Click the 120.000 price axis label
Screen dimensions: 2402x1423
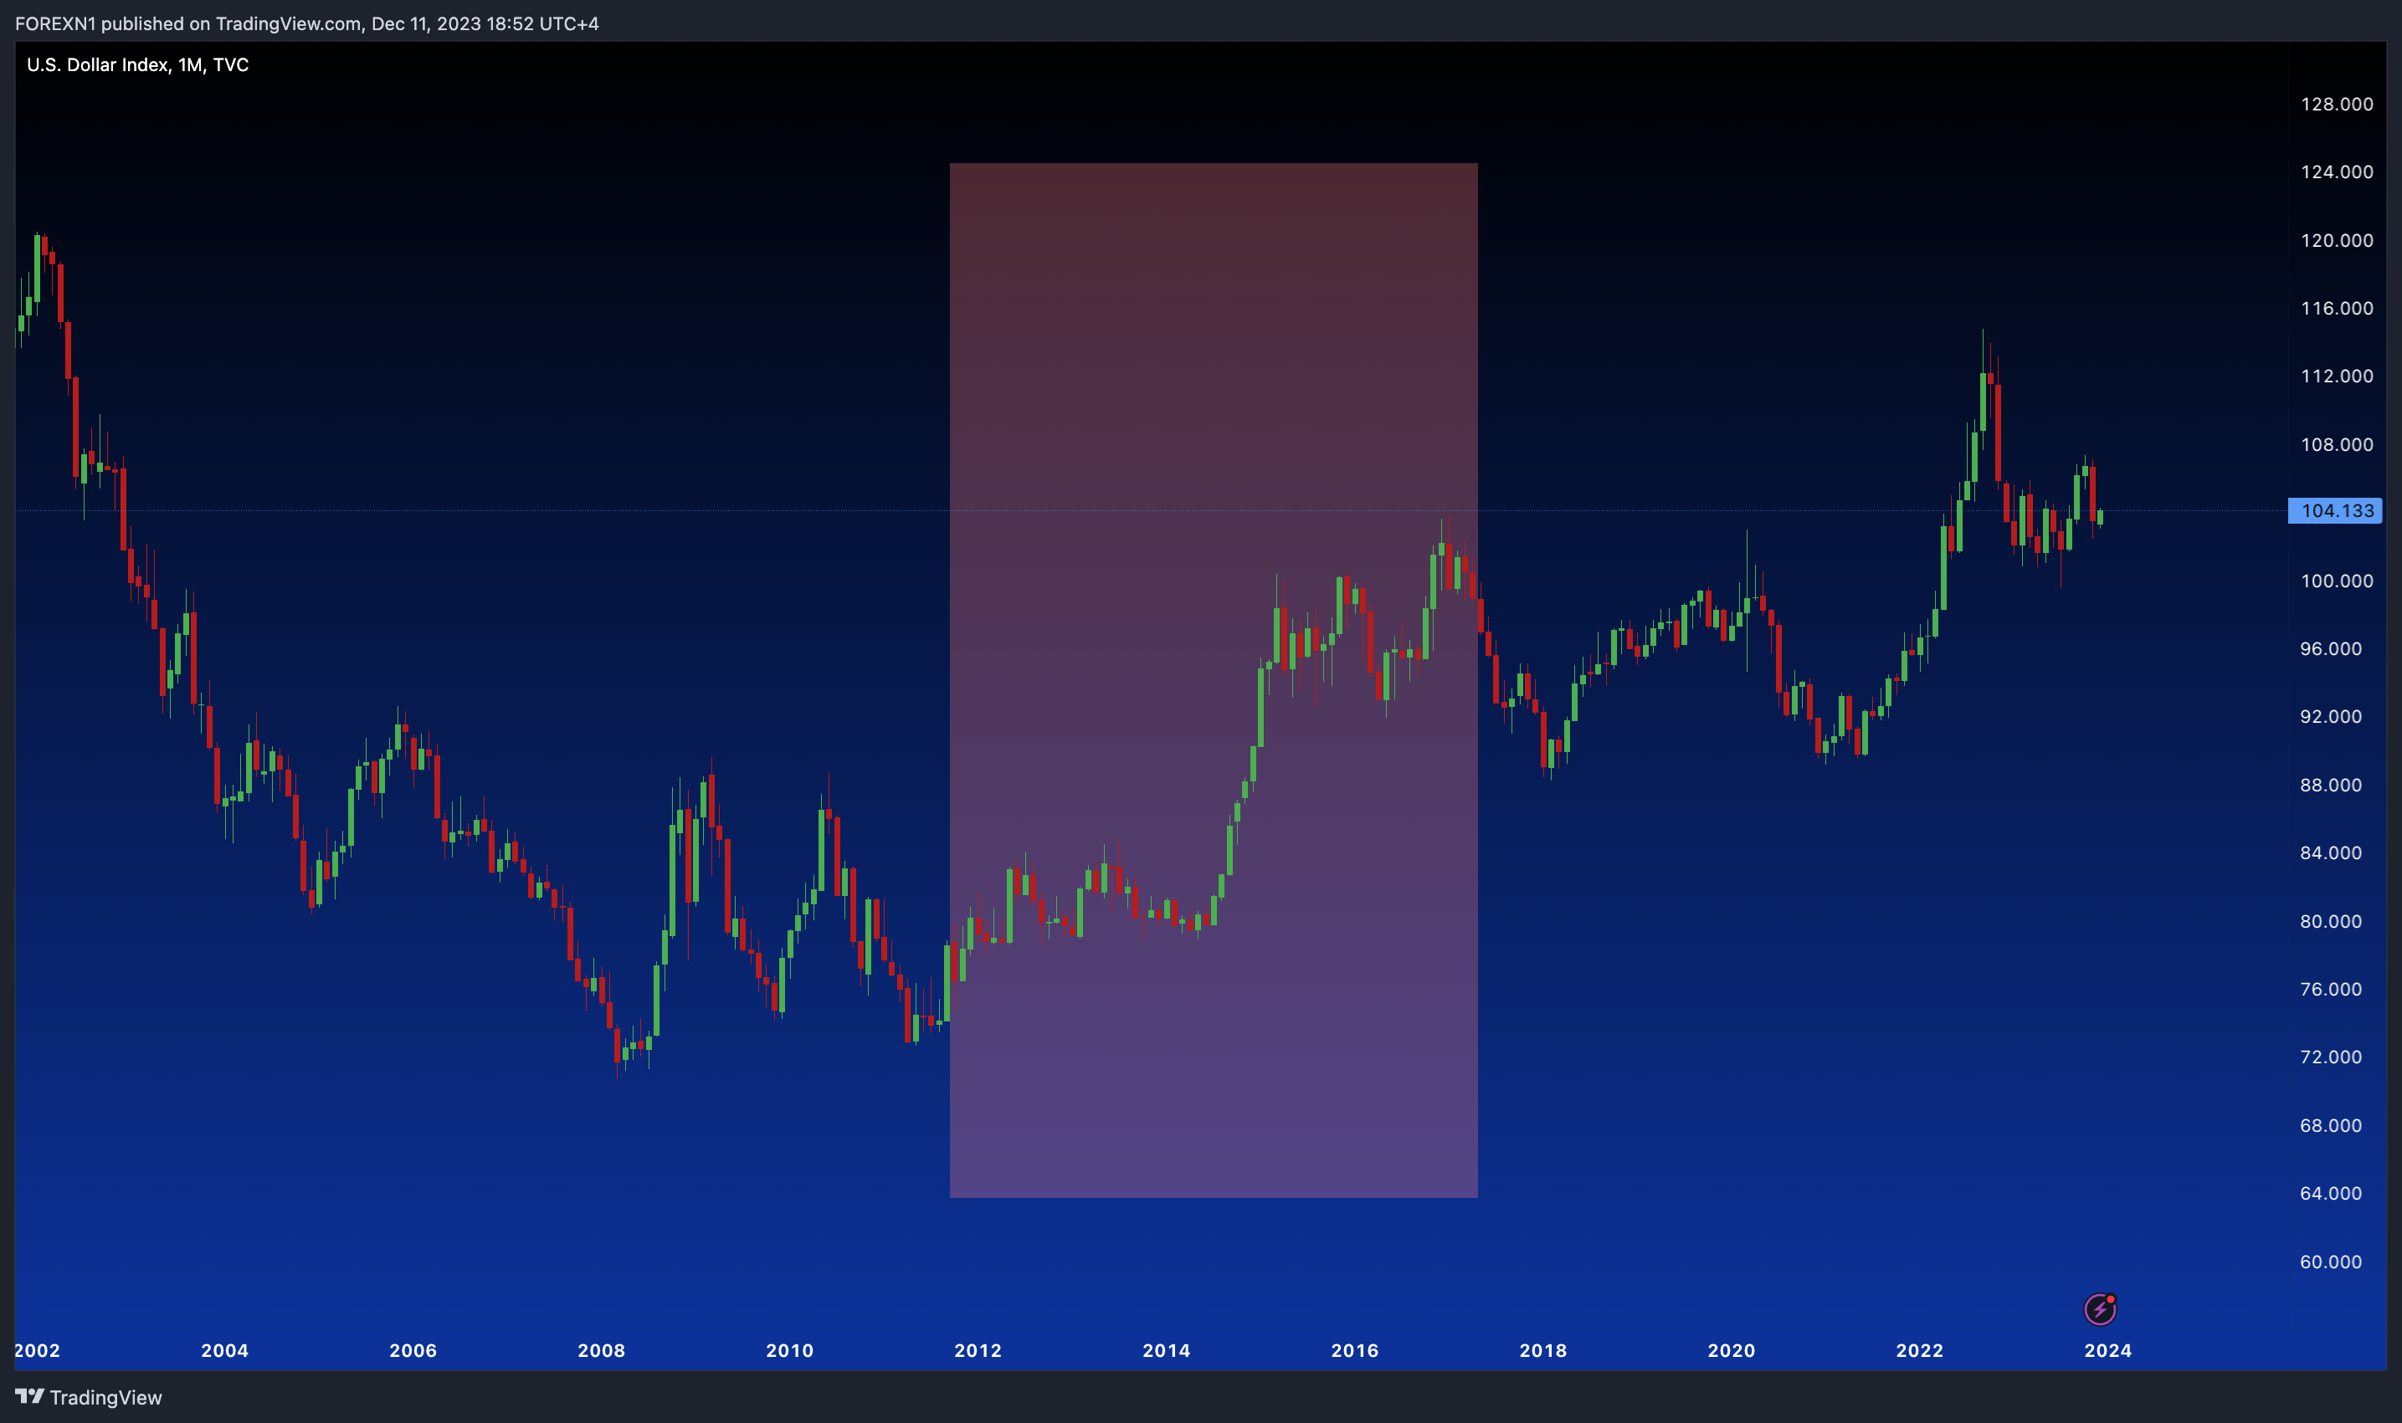(2337, 240)
